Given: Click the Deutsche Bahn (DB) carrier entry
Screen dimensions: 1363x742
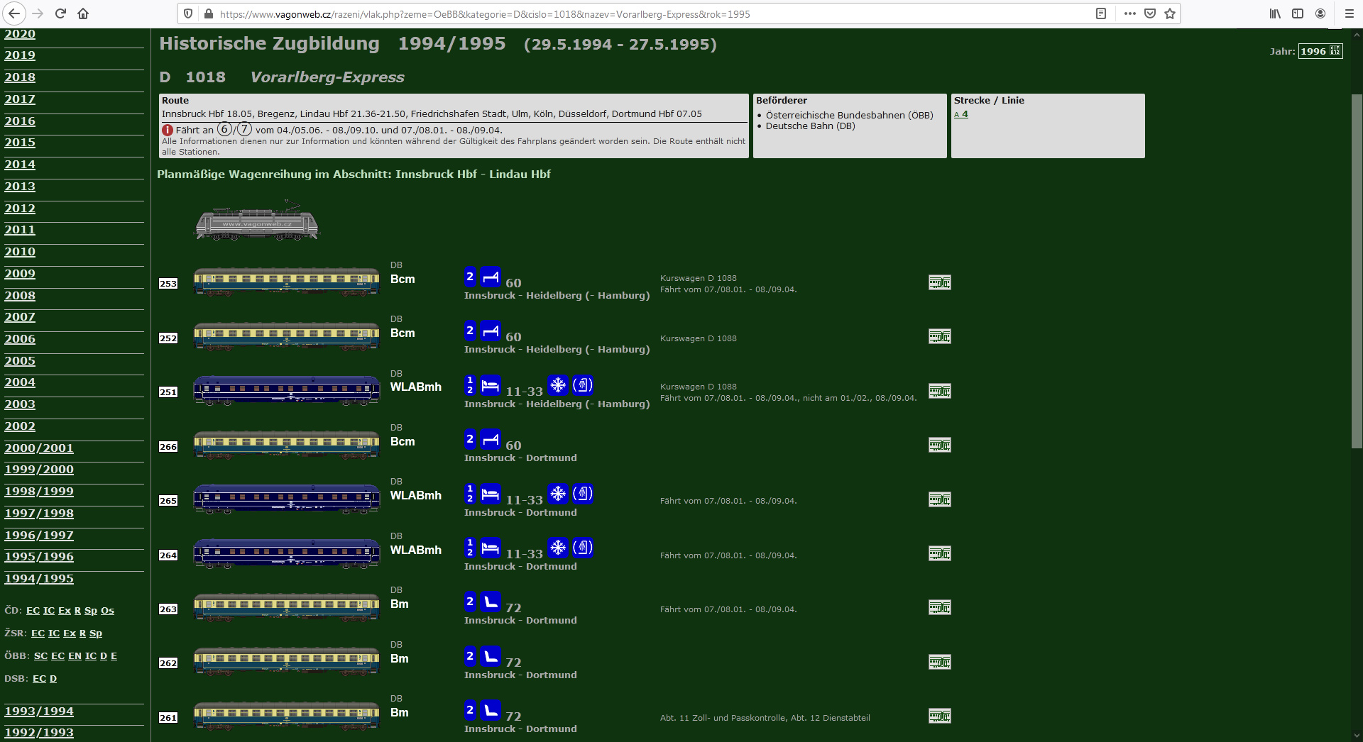Looking at the screenshot, I should point(810,126).
